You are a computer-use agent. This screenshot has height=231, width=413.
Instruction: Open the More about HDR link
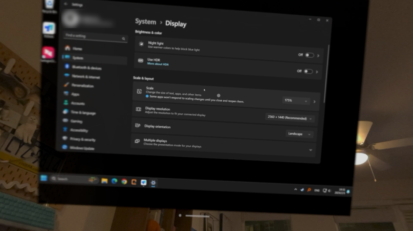tap(157, 65)
